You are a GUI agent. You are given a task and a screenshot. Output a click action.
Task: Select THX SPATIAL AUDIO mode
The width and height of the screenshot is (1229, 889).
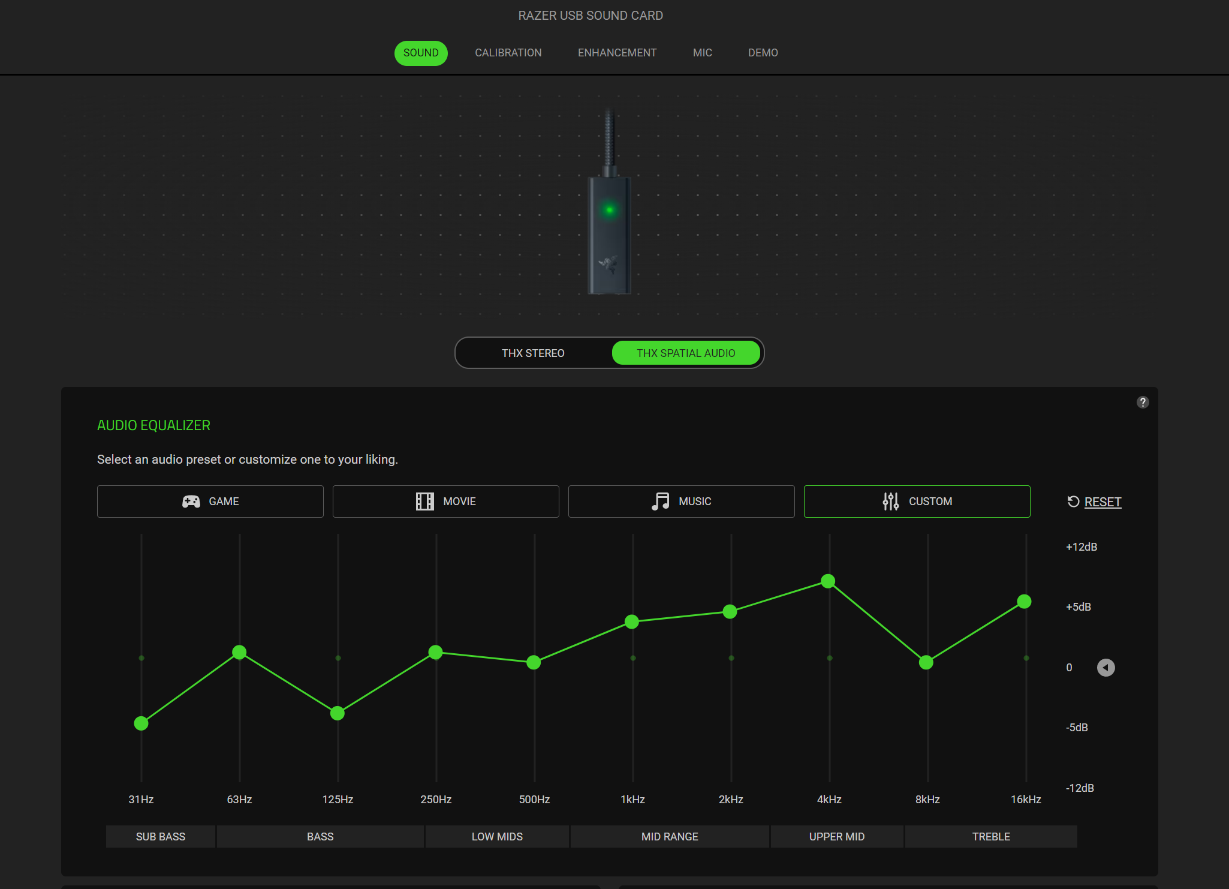(686, 353)
